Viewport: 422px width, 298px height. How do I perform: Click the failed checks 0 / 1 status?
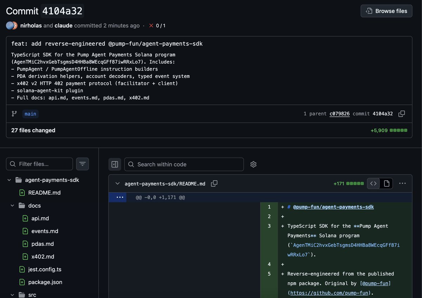157,26
